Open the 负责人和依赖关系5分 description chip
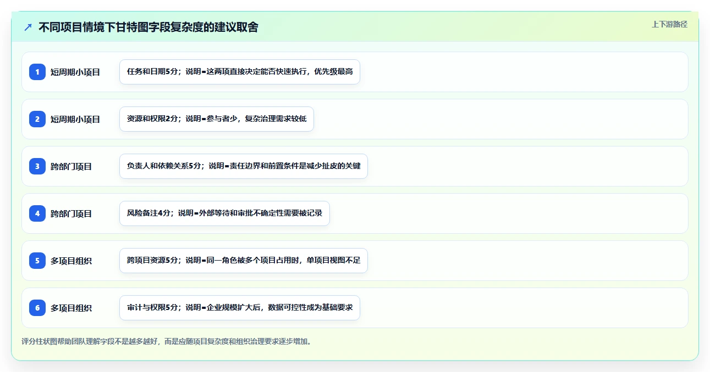710x372 pixels. pyautogui.click(x=244, y=166)
